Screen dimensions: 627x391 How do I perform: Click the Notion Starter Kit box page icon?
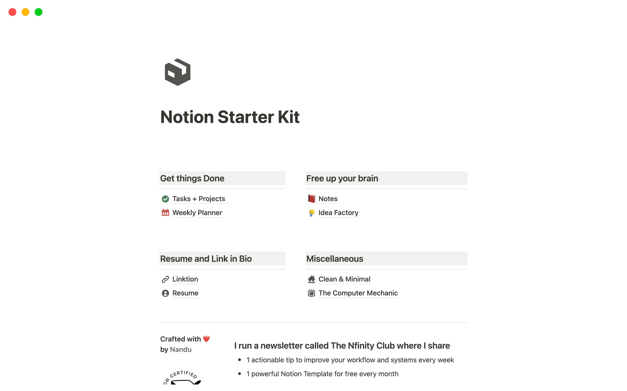pyautogui.click(x=178, y=72)
